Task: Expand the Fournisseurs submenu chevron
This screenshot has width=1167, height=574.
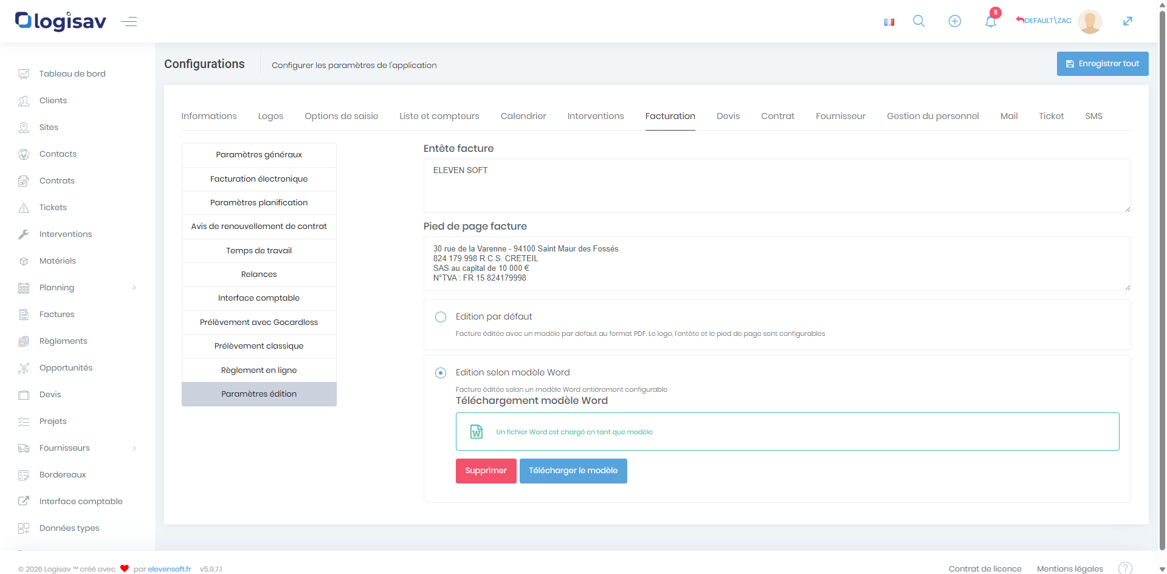Action: 134,448
